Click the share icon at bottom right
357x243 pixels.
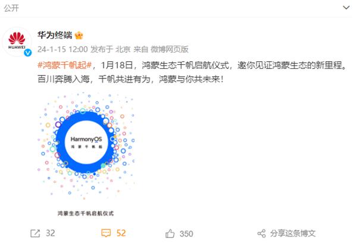(x=261, y=233)
